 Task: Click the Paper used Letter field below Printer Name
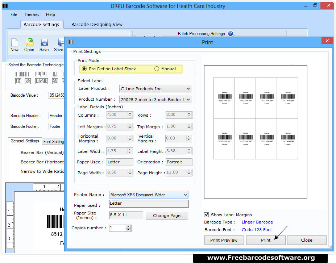pyautogui.click(x=149, y=204)
